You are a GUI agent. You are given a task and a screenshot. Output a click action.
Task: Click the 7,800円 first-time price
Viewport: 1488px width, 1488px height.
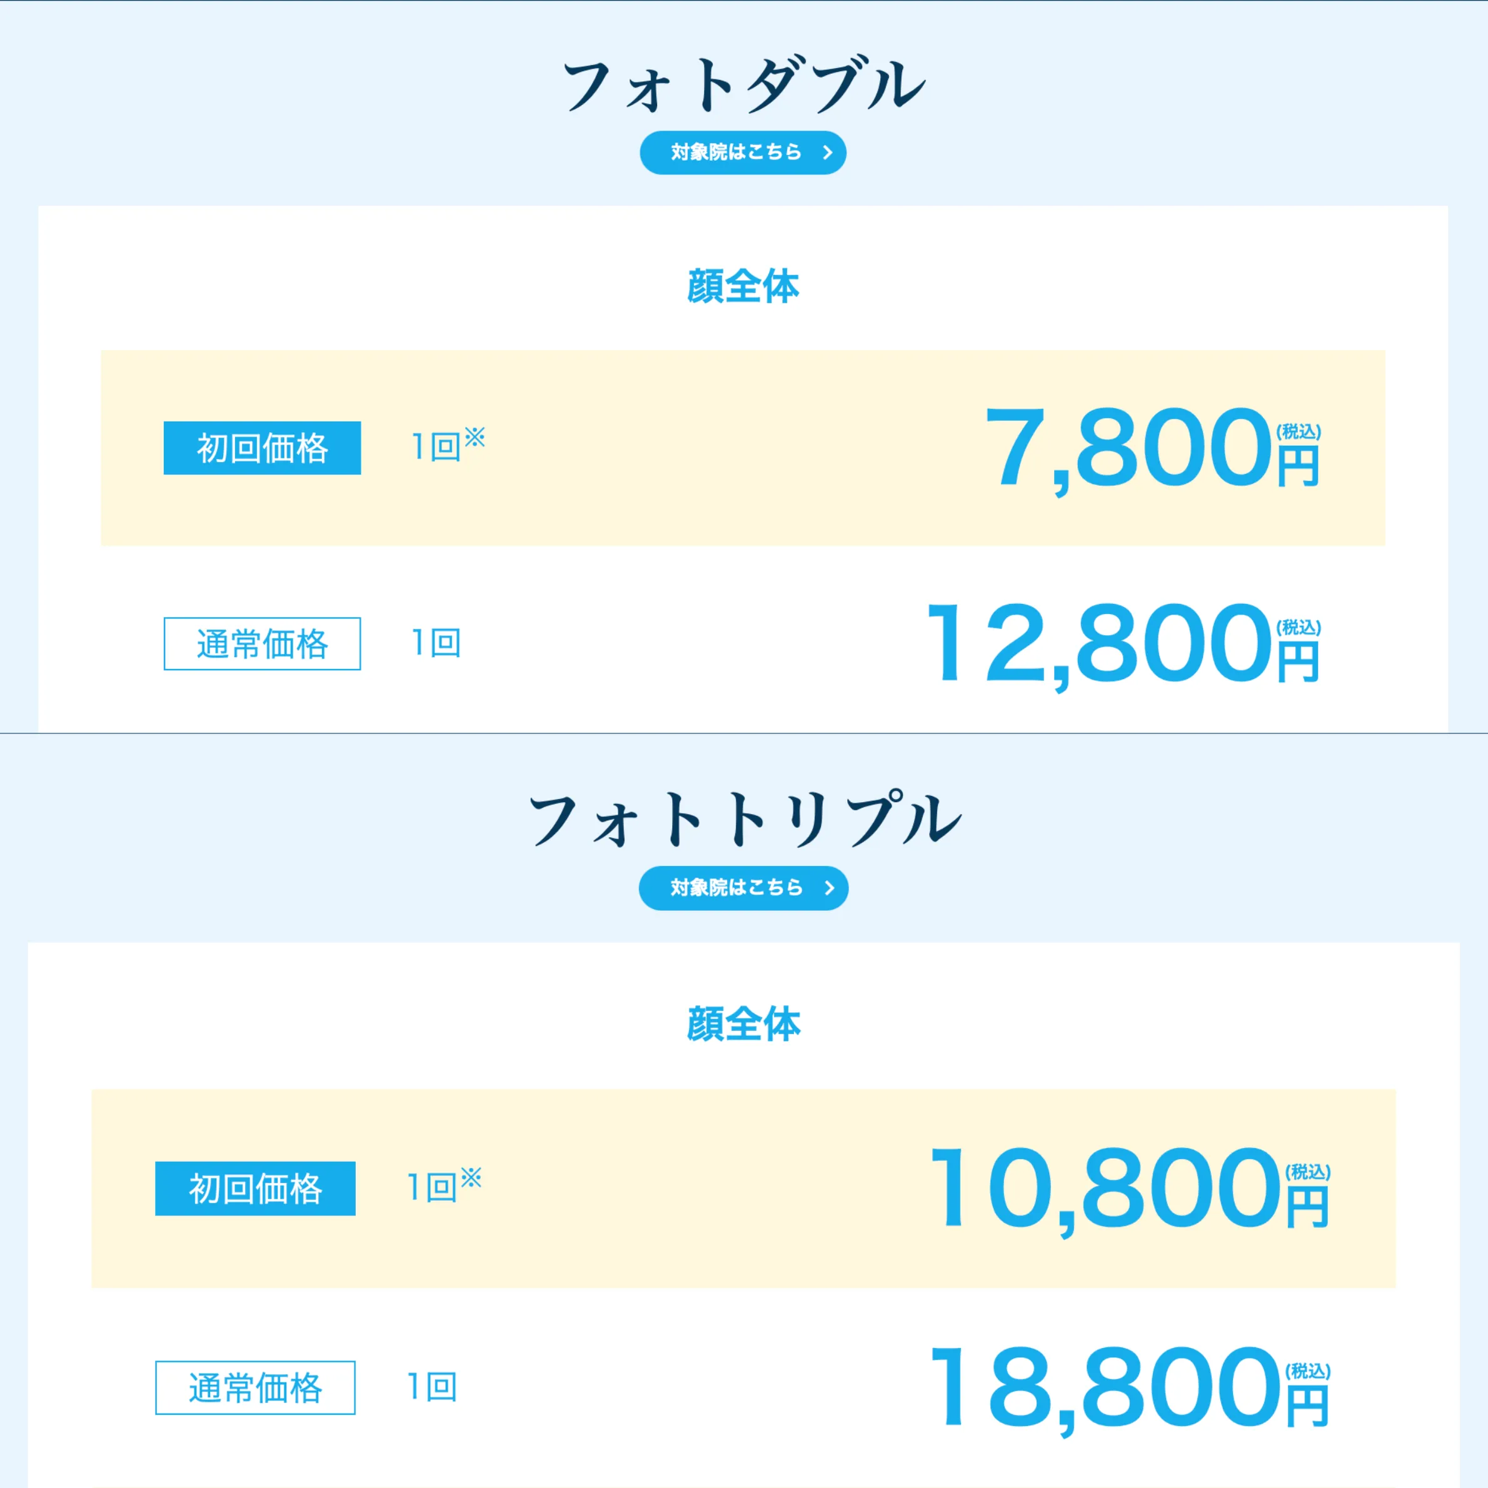[1152, 449]
